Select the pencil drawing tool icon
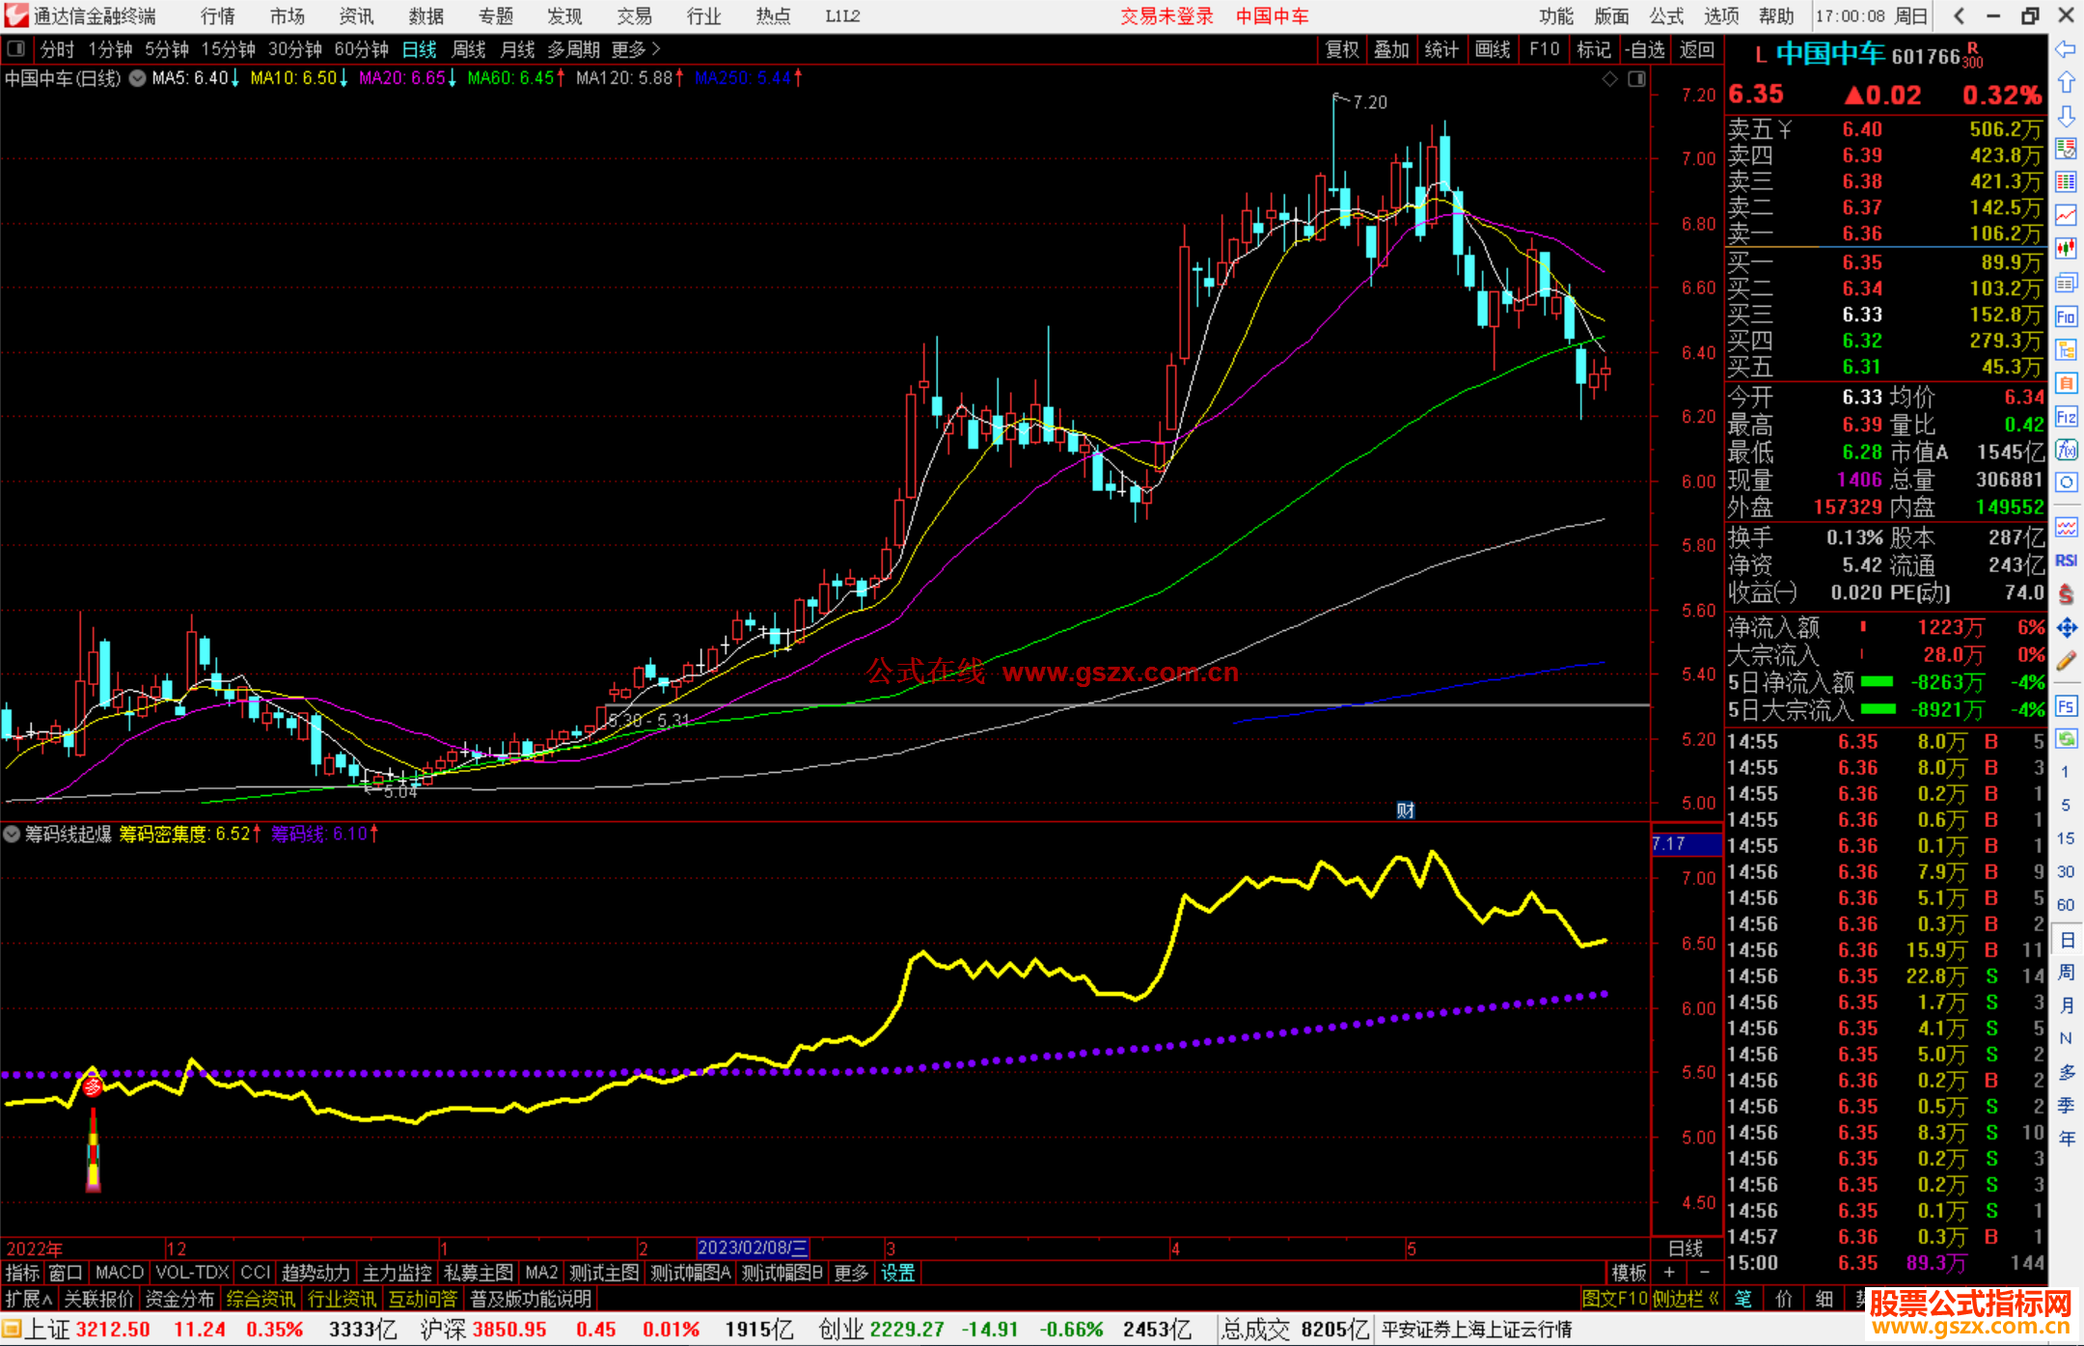 [2066, 662]
